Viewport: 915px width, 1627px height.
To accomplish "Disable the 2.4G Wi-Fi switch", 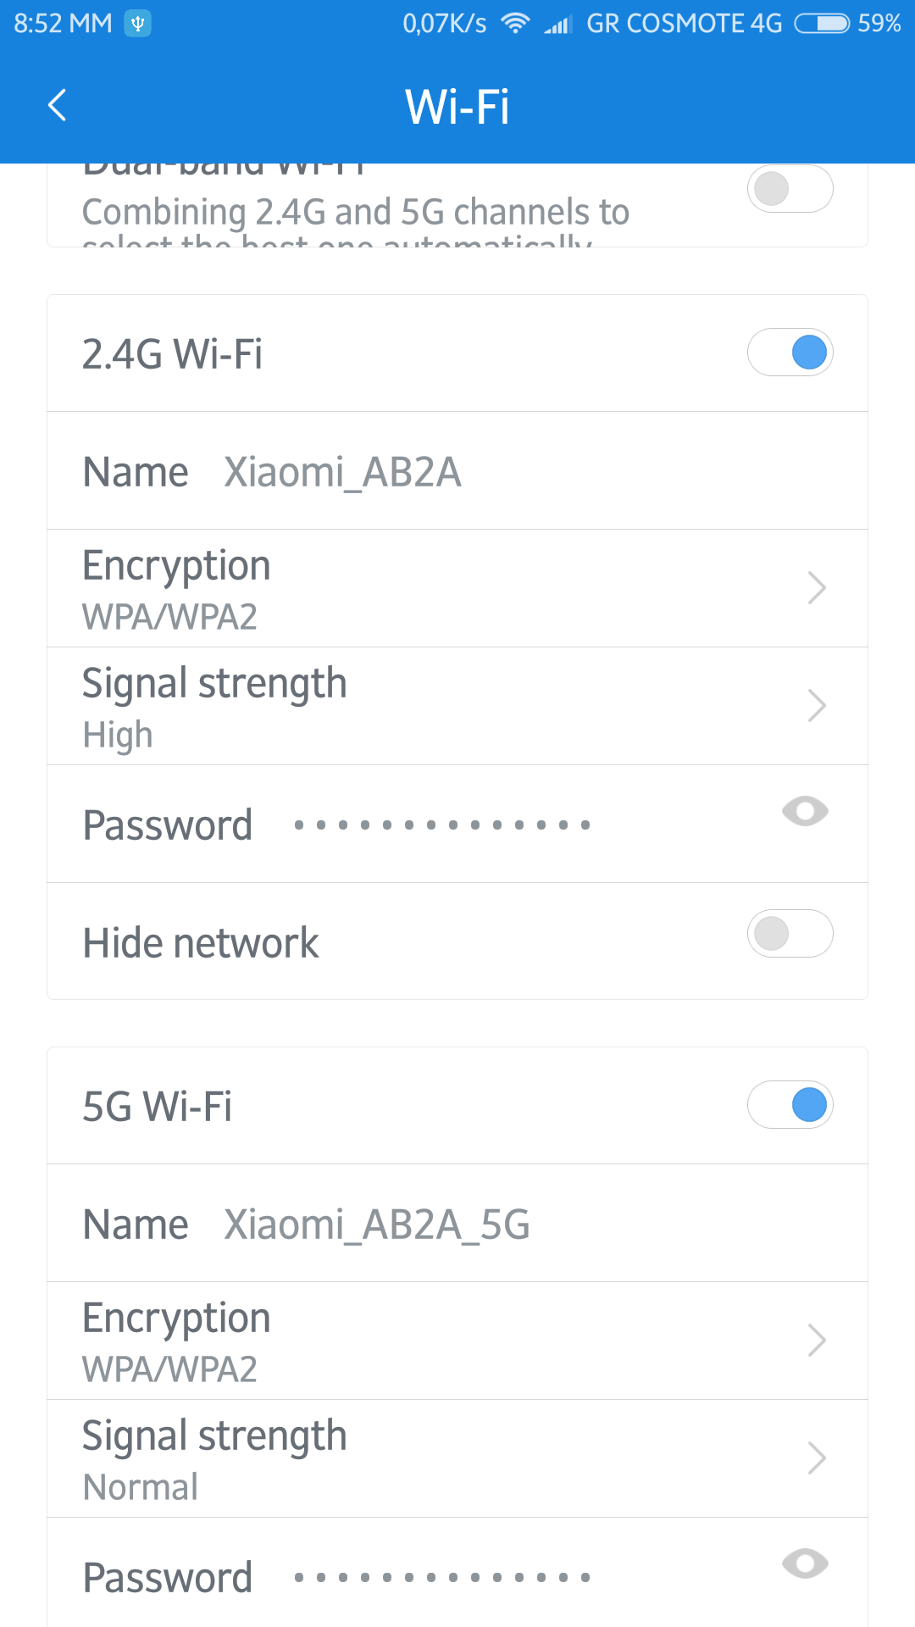I will coord(790,353).
